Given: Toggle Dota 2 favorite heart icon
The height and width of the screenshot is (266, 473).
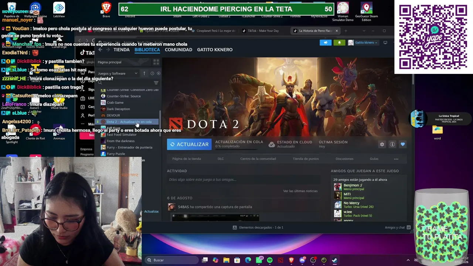Looking at the screenshot, I should pos(403,144).
